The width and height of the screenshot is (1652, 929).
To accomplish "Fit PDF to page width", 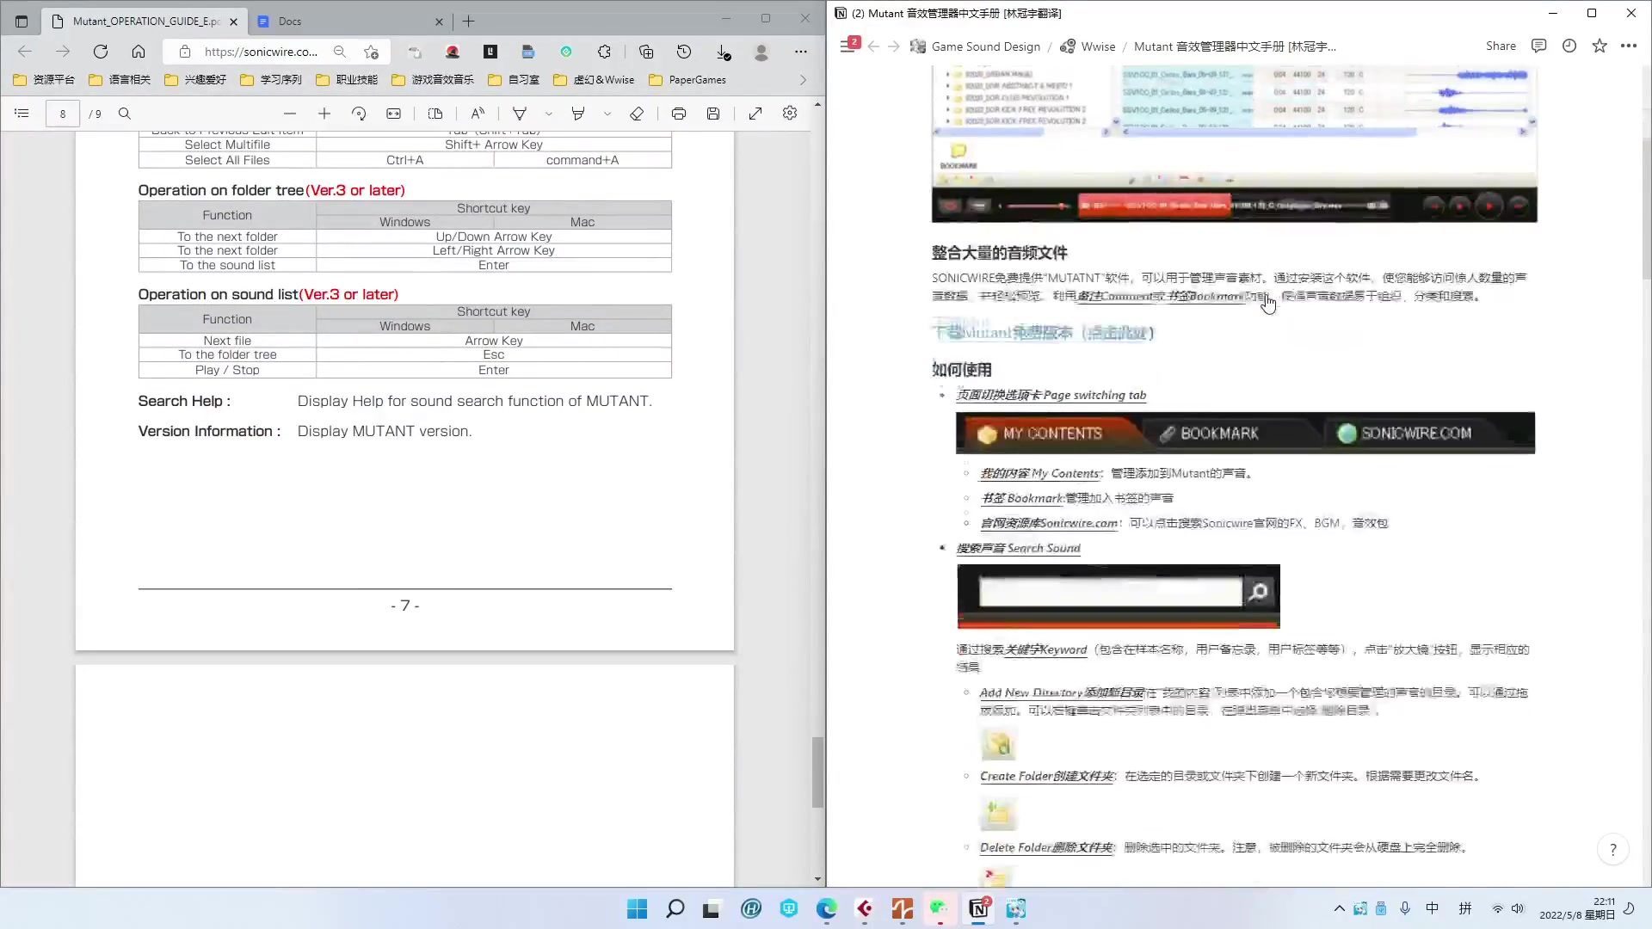I will (394, 114).
